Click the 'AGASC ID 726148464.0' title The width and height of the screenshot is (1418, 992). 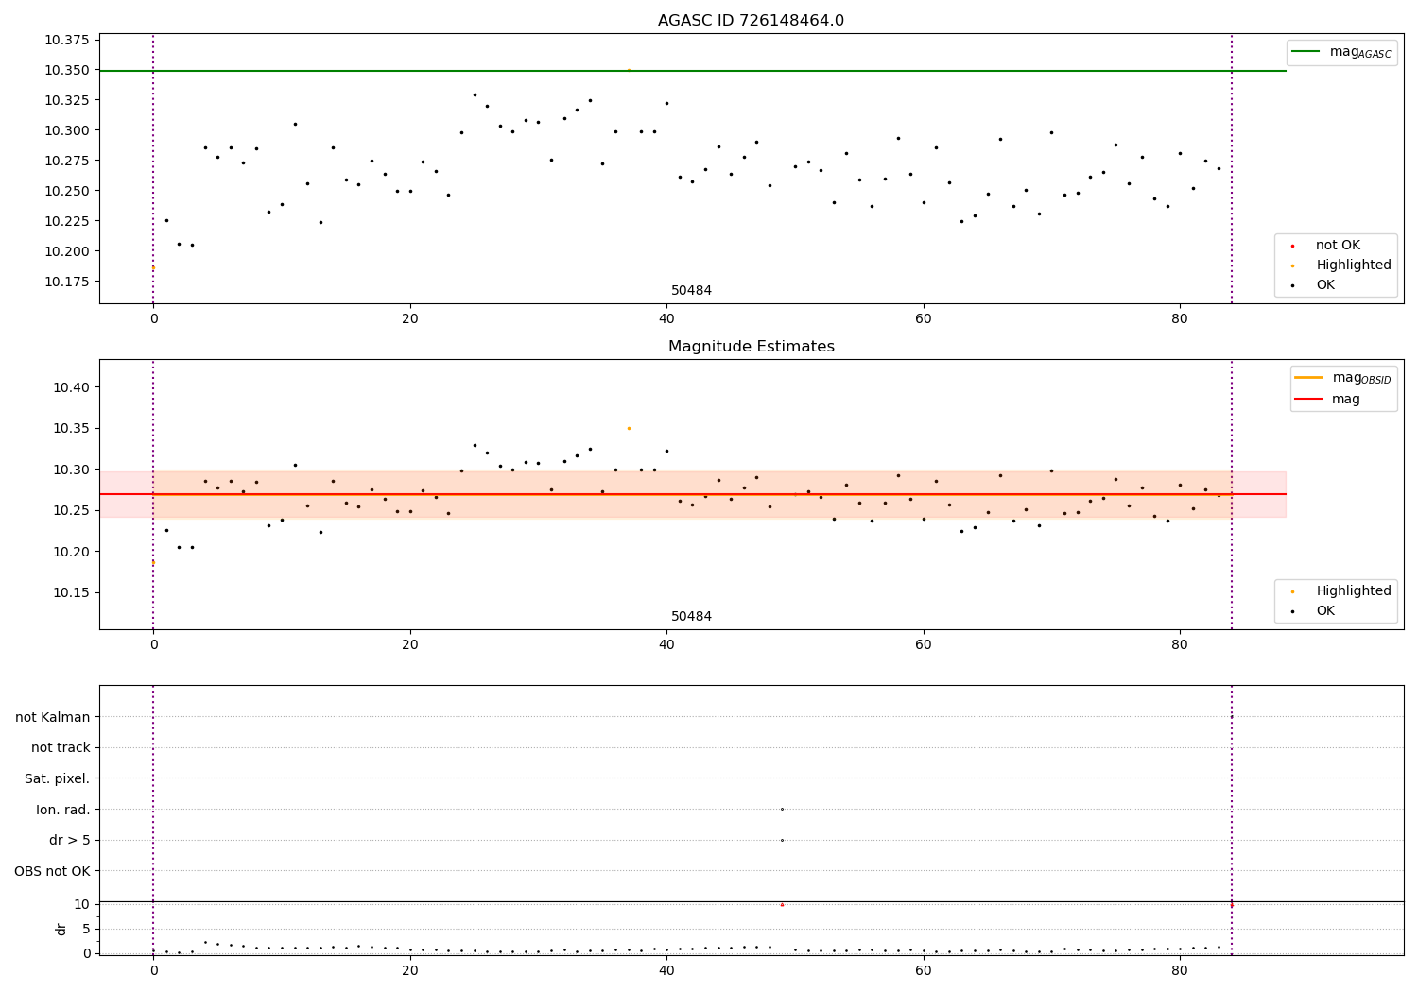pyautogui.click(x=751, y=21)
